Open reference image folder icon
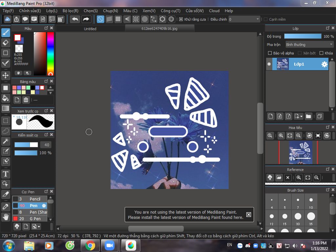 279,178
